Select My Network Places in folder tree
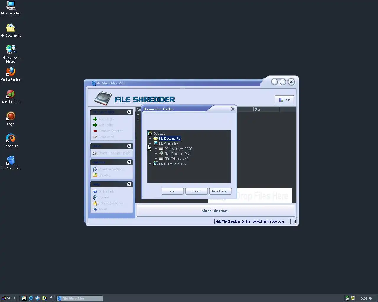The image size is (378, 302). (172, 164)
